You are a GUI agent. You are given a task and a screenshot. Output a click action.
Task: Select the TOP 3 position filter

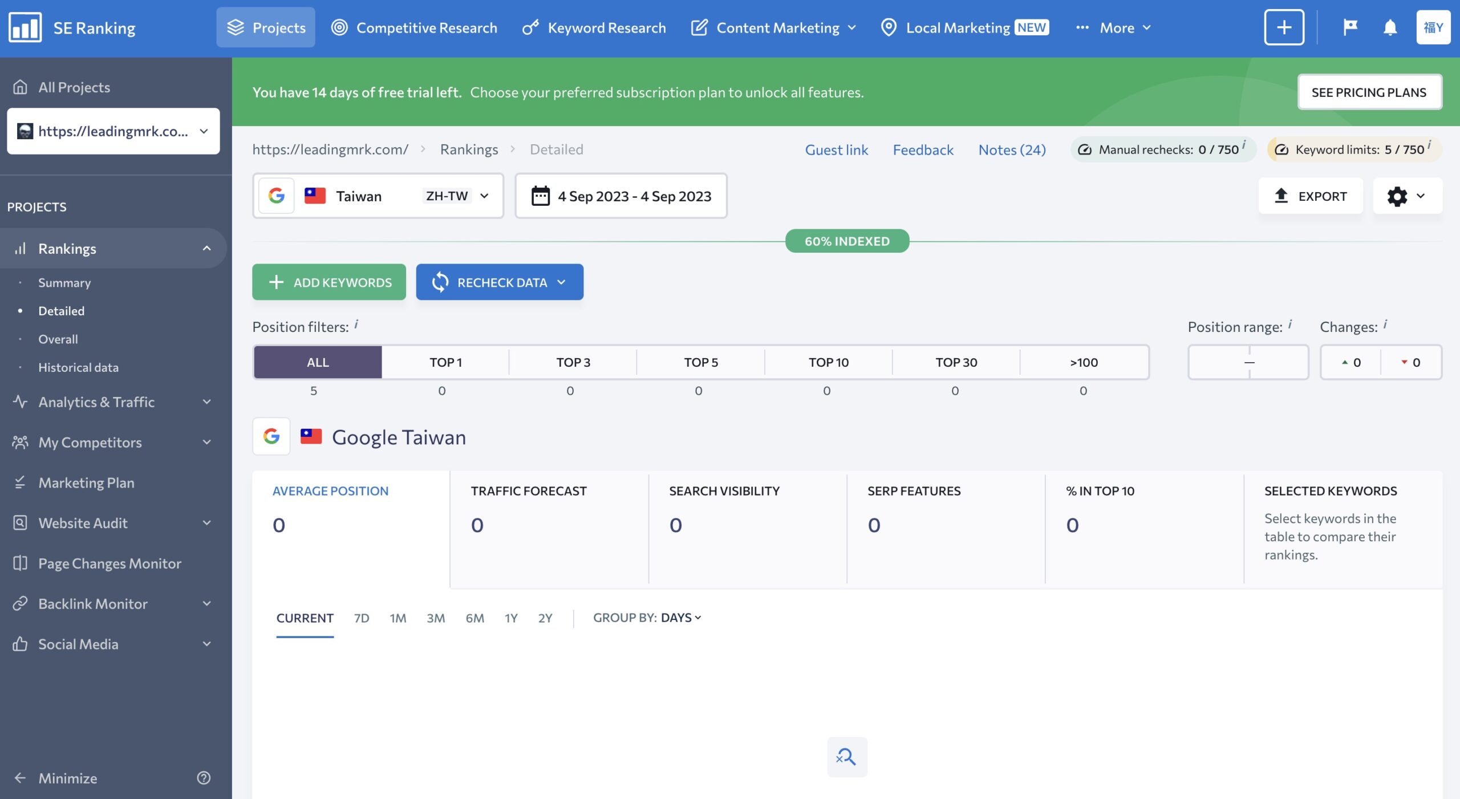[x=573, y=362]
